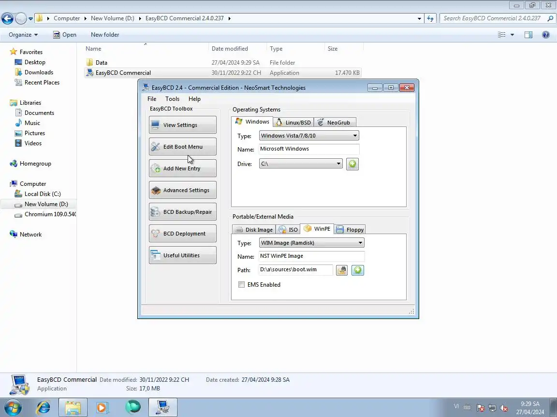Toggle the preview pane icon

click(528, 35)
